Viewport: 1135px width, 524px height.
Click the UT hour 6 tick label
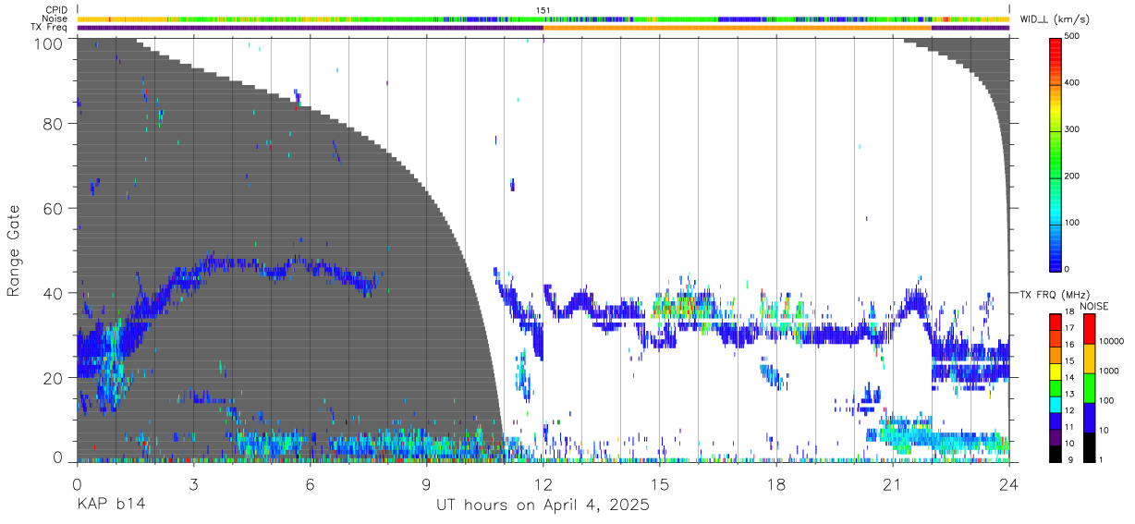310,484
